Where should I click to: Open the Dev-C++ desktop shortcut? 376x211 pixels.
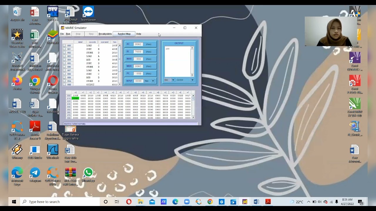[53, 14]
